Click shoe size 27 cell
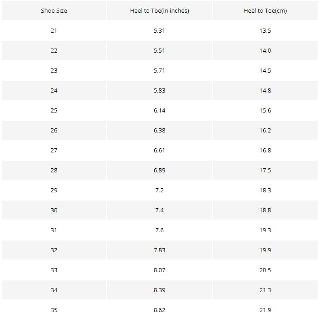The height and width of the screenshot is (318, 319). 54,150
